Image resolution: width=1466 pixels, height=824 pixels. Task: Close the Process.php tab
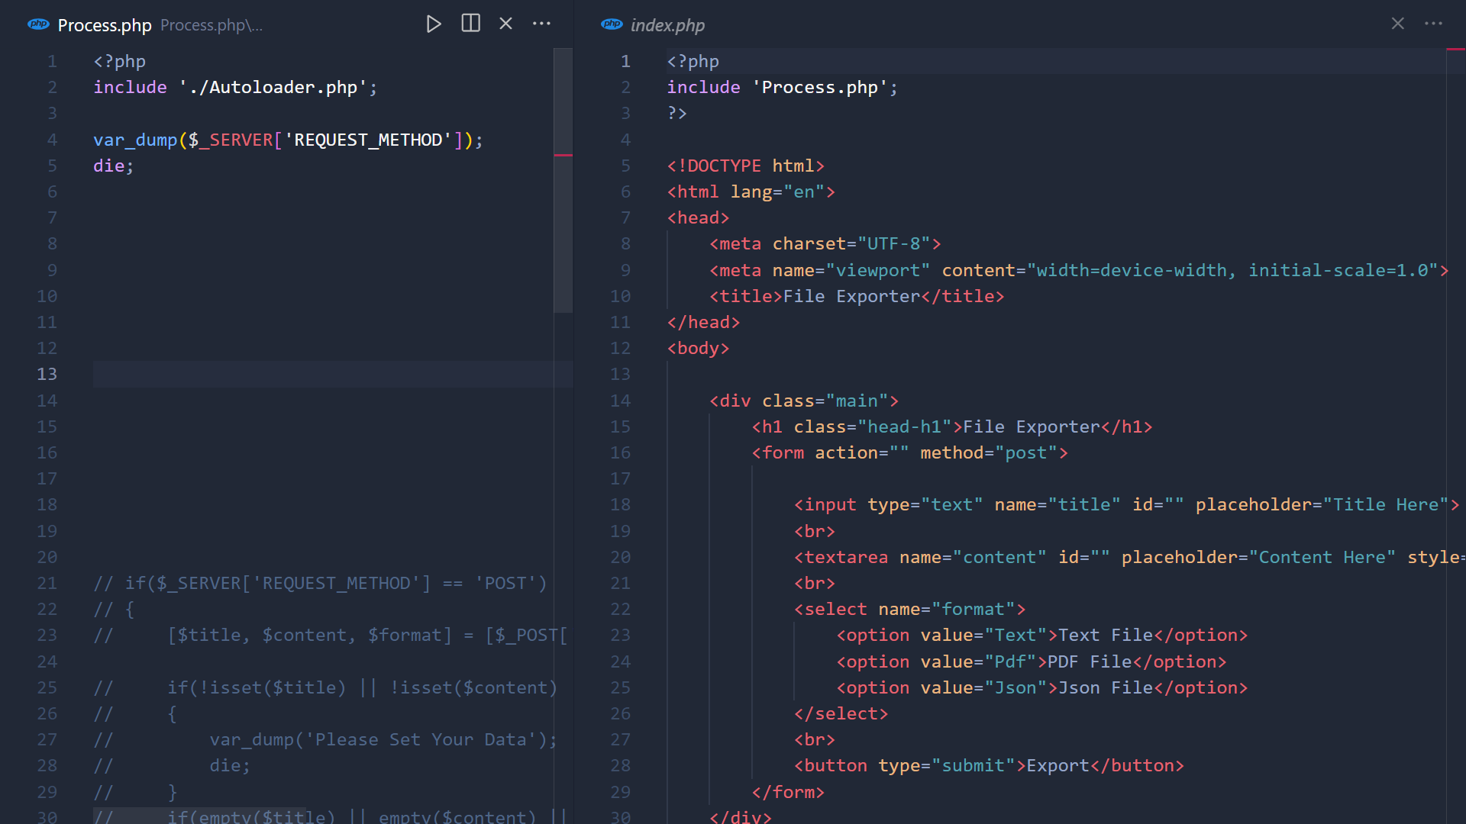[505, 24]
